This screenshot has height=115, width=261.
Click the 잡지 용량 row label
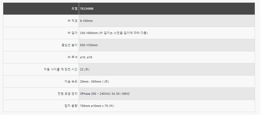point(71,106)
